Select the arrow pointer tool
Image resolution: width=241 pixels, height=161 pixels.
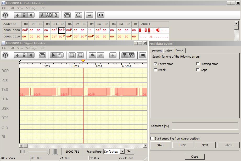(53, 55)
